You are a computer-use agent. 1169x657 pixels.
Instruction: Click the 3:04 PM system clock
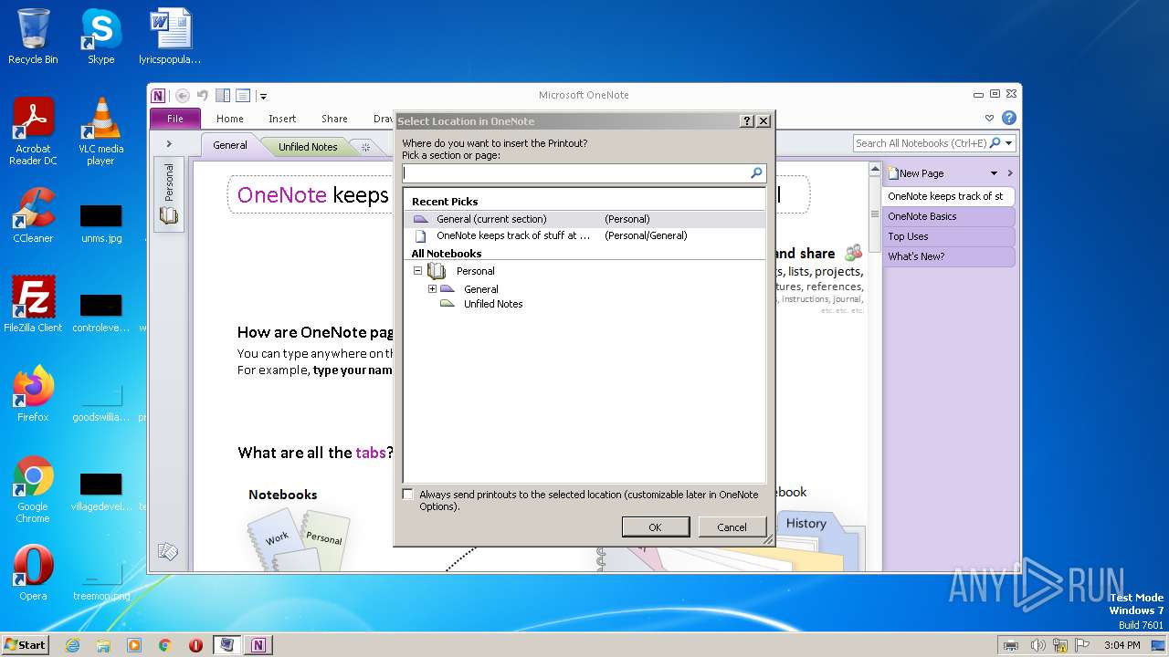click(x=1122, y=645)
